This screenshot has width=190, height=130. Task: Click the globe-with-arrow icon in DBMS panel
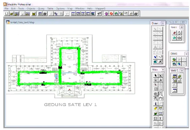[x=179, y=64]
